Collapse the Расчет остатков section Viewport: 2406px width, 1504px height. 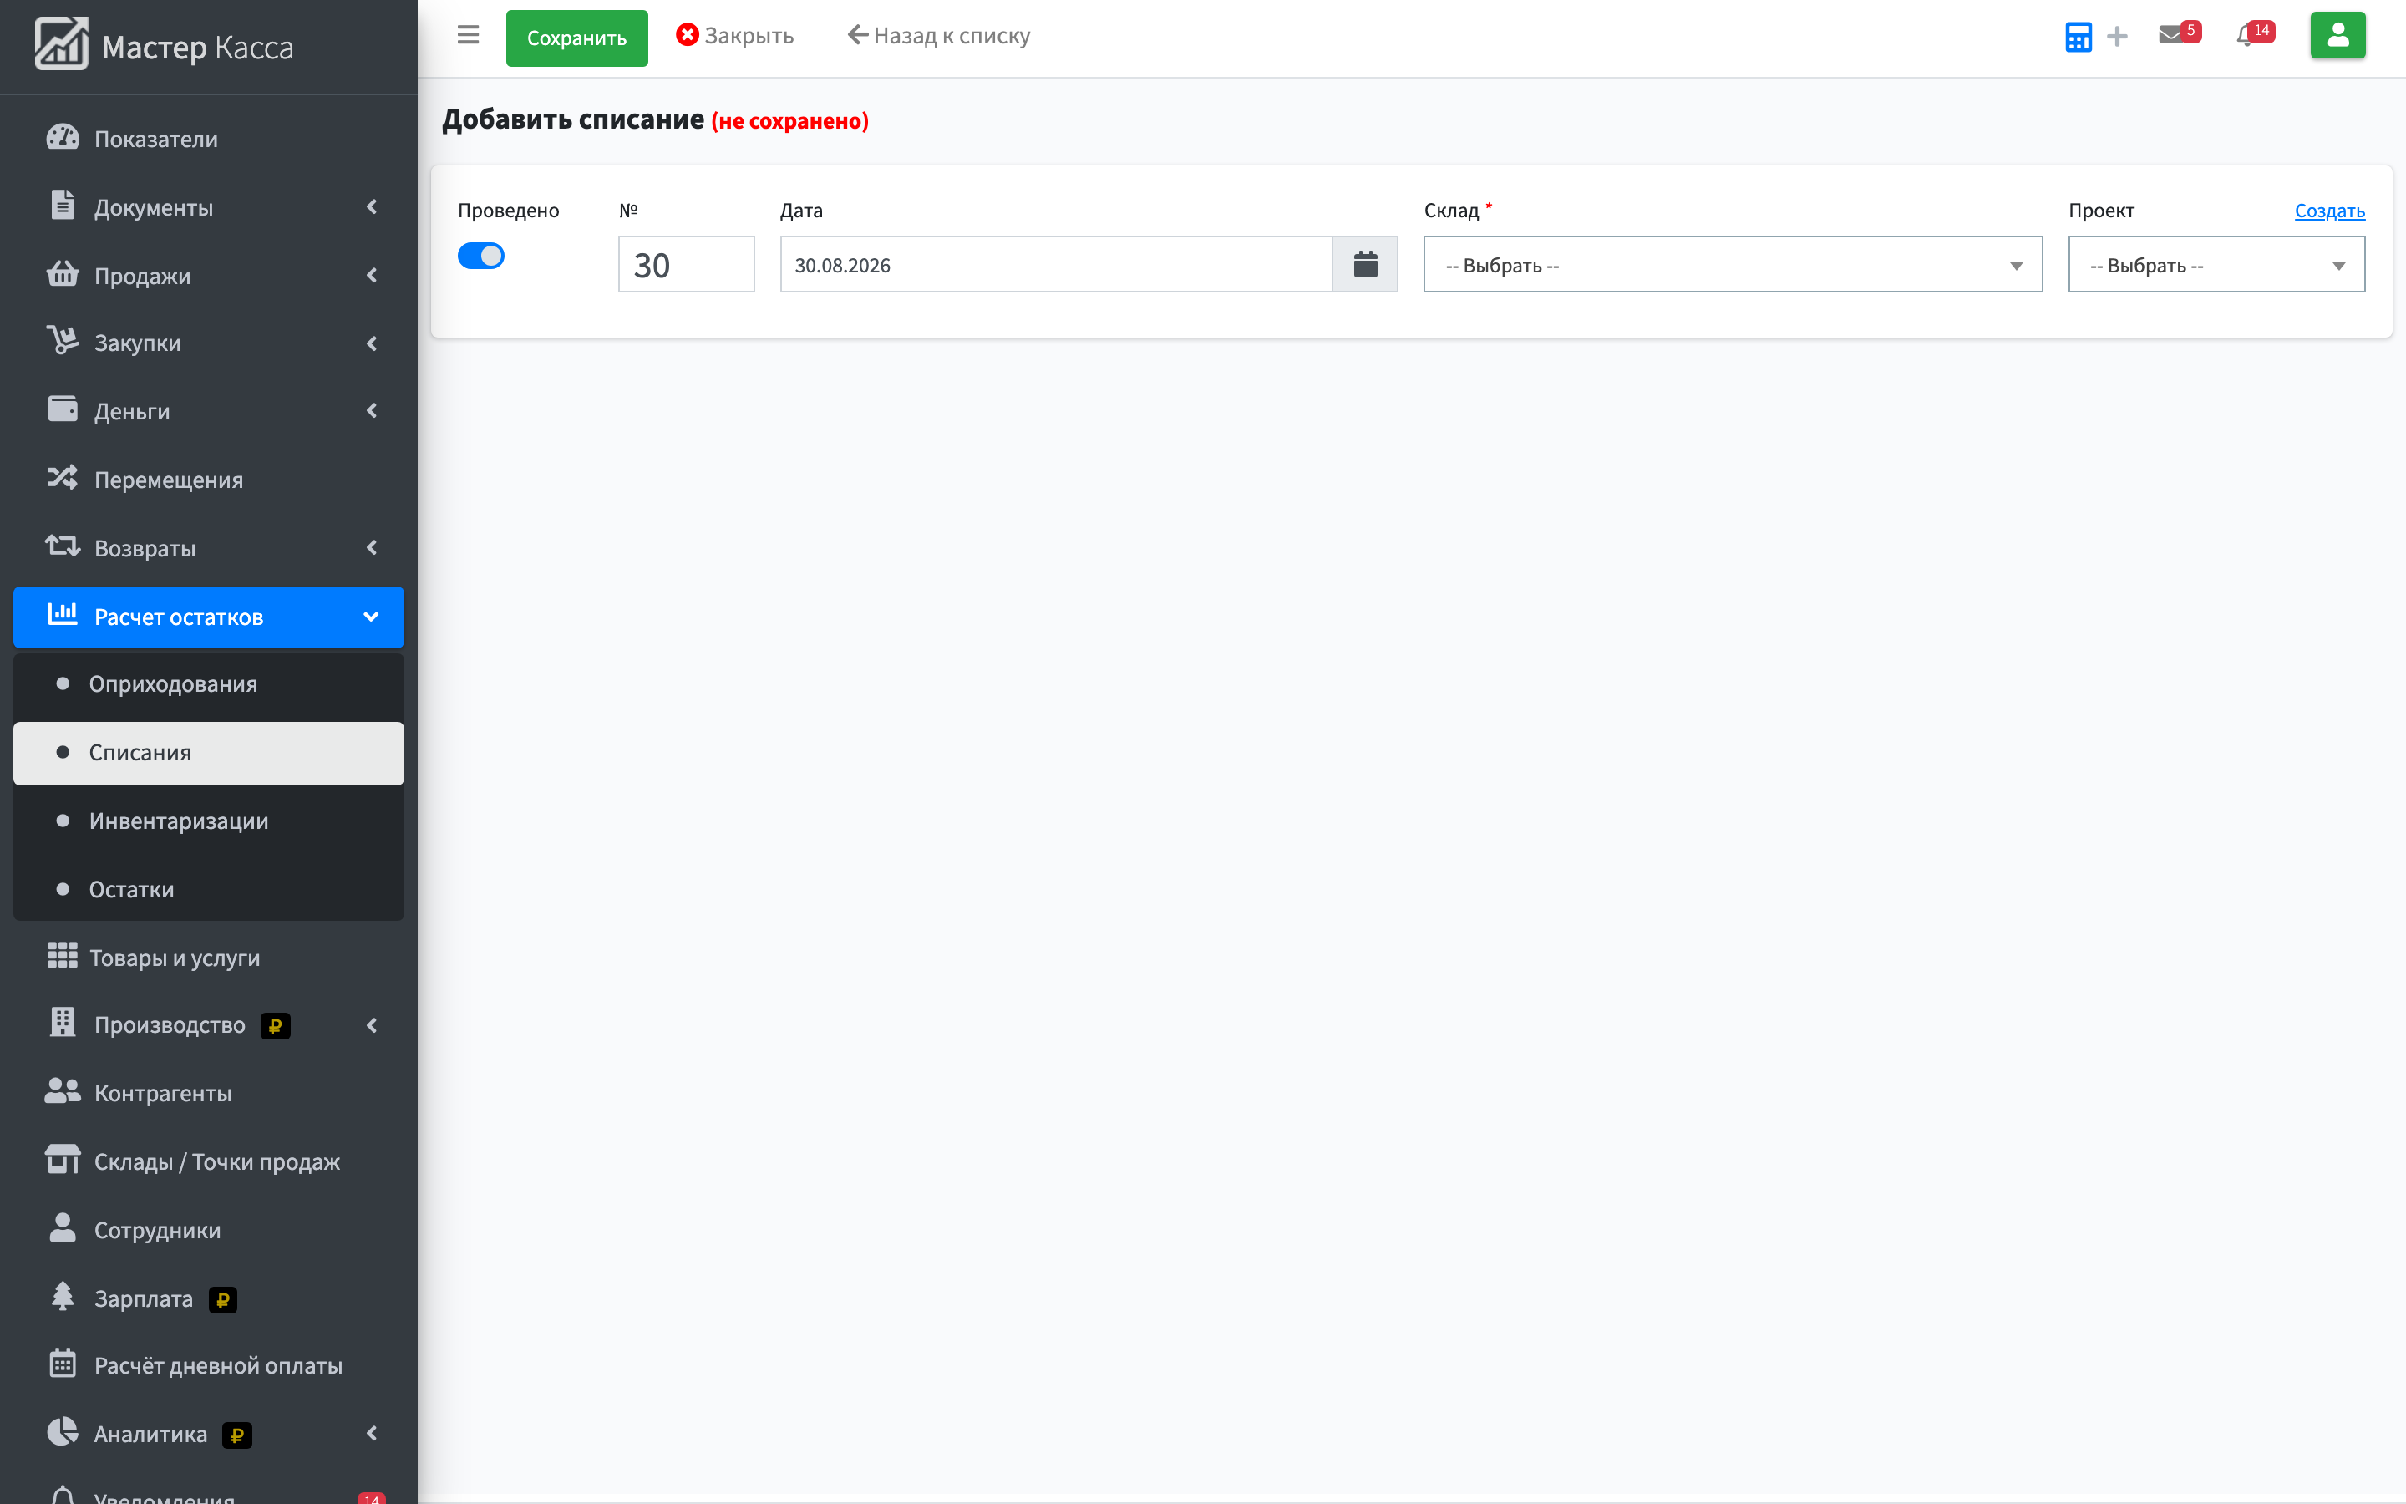tap(209, 617)
